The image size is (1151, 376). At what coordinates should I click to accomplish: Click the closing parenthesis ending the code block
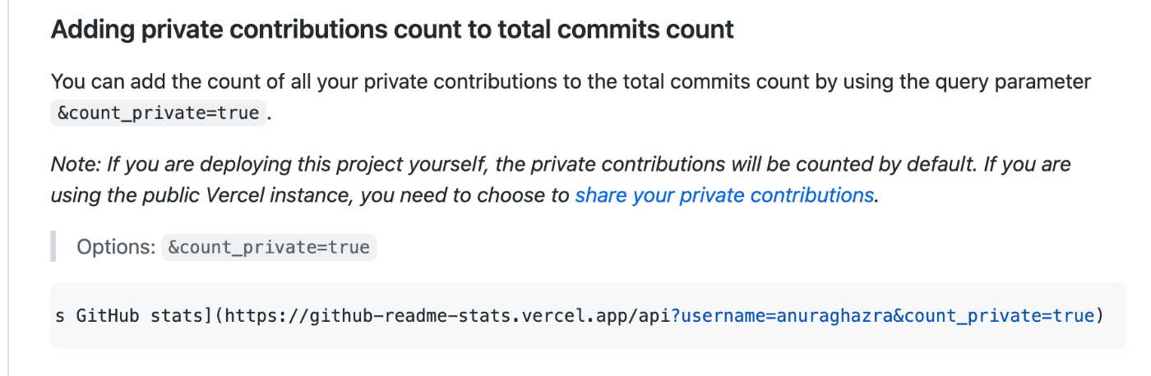pyautogui.click(x=1098, y=316)
